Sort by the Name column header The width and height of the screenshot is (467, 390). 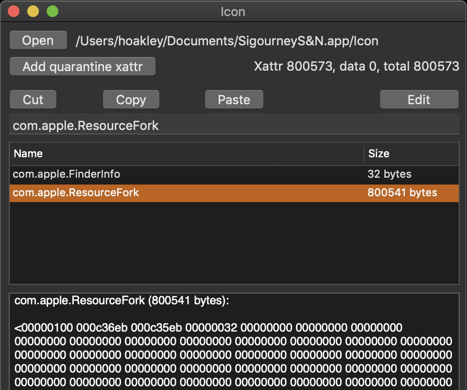click(x=187, y=153)
